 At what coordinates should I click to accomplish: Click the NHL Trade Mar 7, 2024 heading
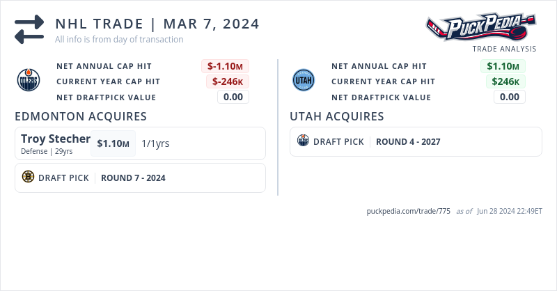coord(157,24)
